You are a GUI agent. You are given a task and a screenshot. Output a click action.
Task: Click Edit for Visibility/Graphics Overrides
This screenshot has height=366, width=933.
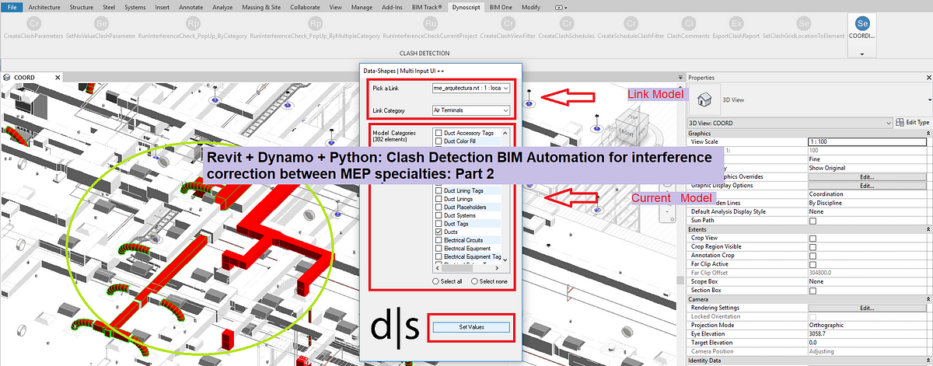tap(867, 176)
